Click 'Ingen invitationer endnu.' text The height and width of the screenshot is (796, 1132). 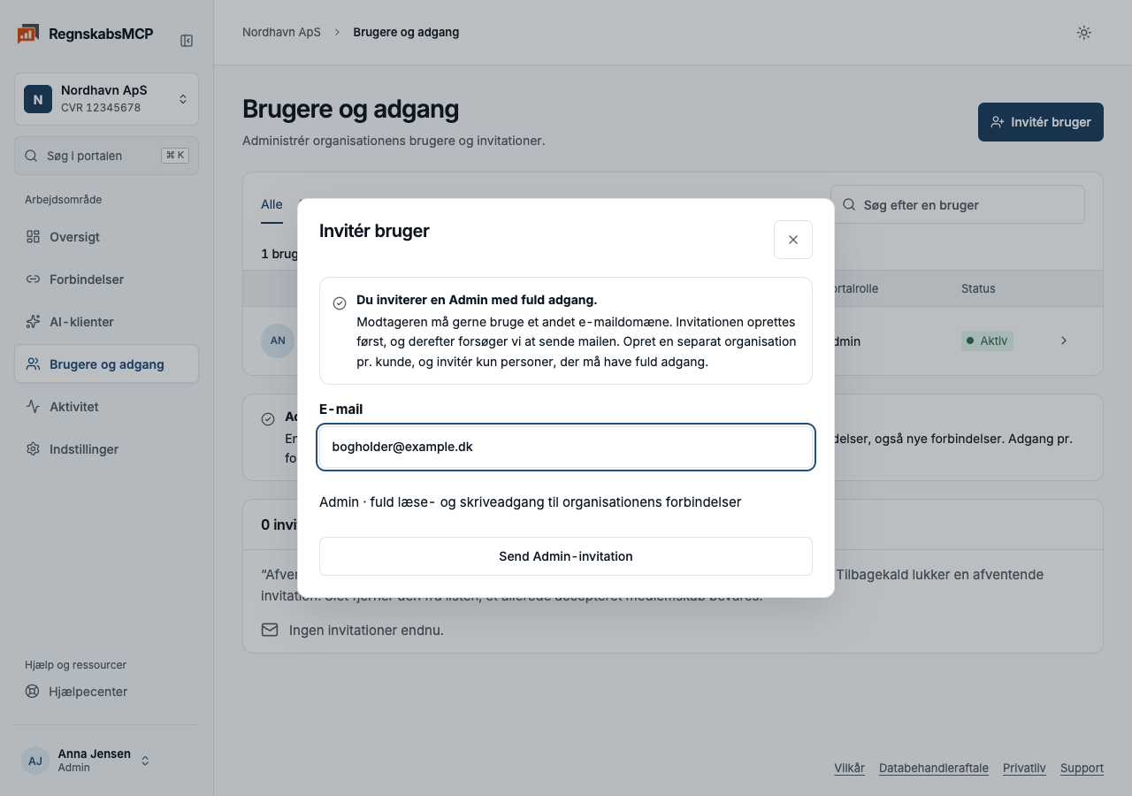366,630
